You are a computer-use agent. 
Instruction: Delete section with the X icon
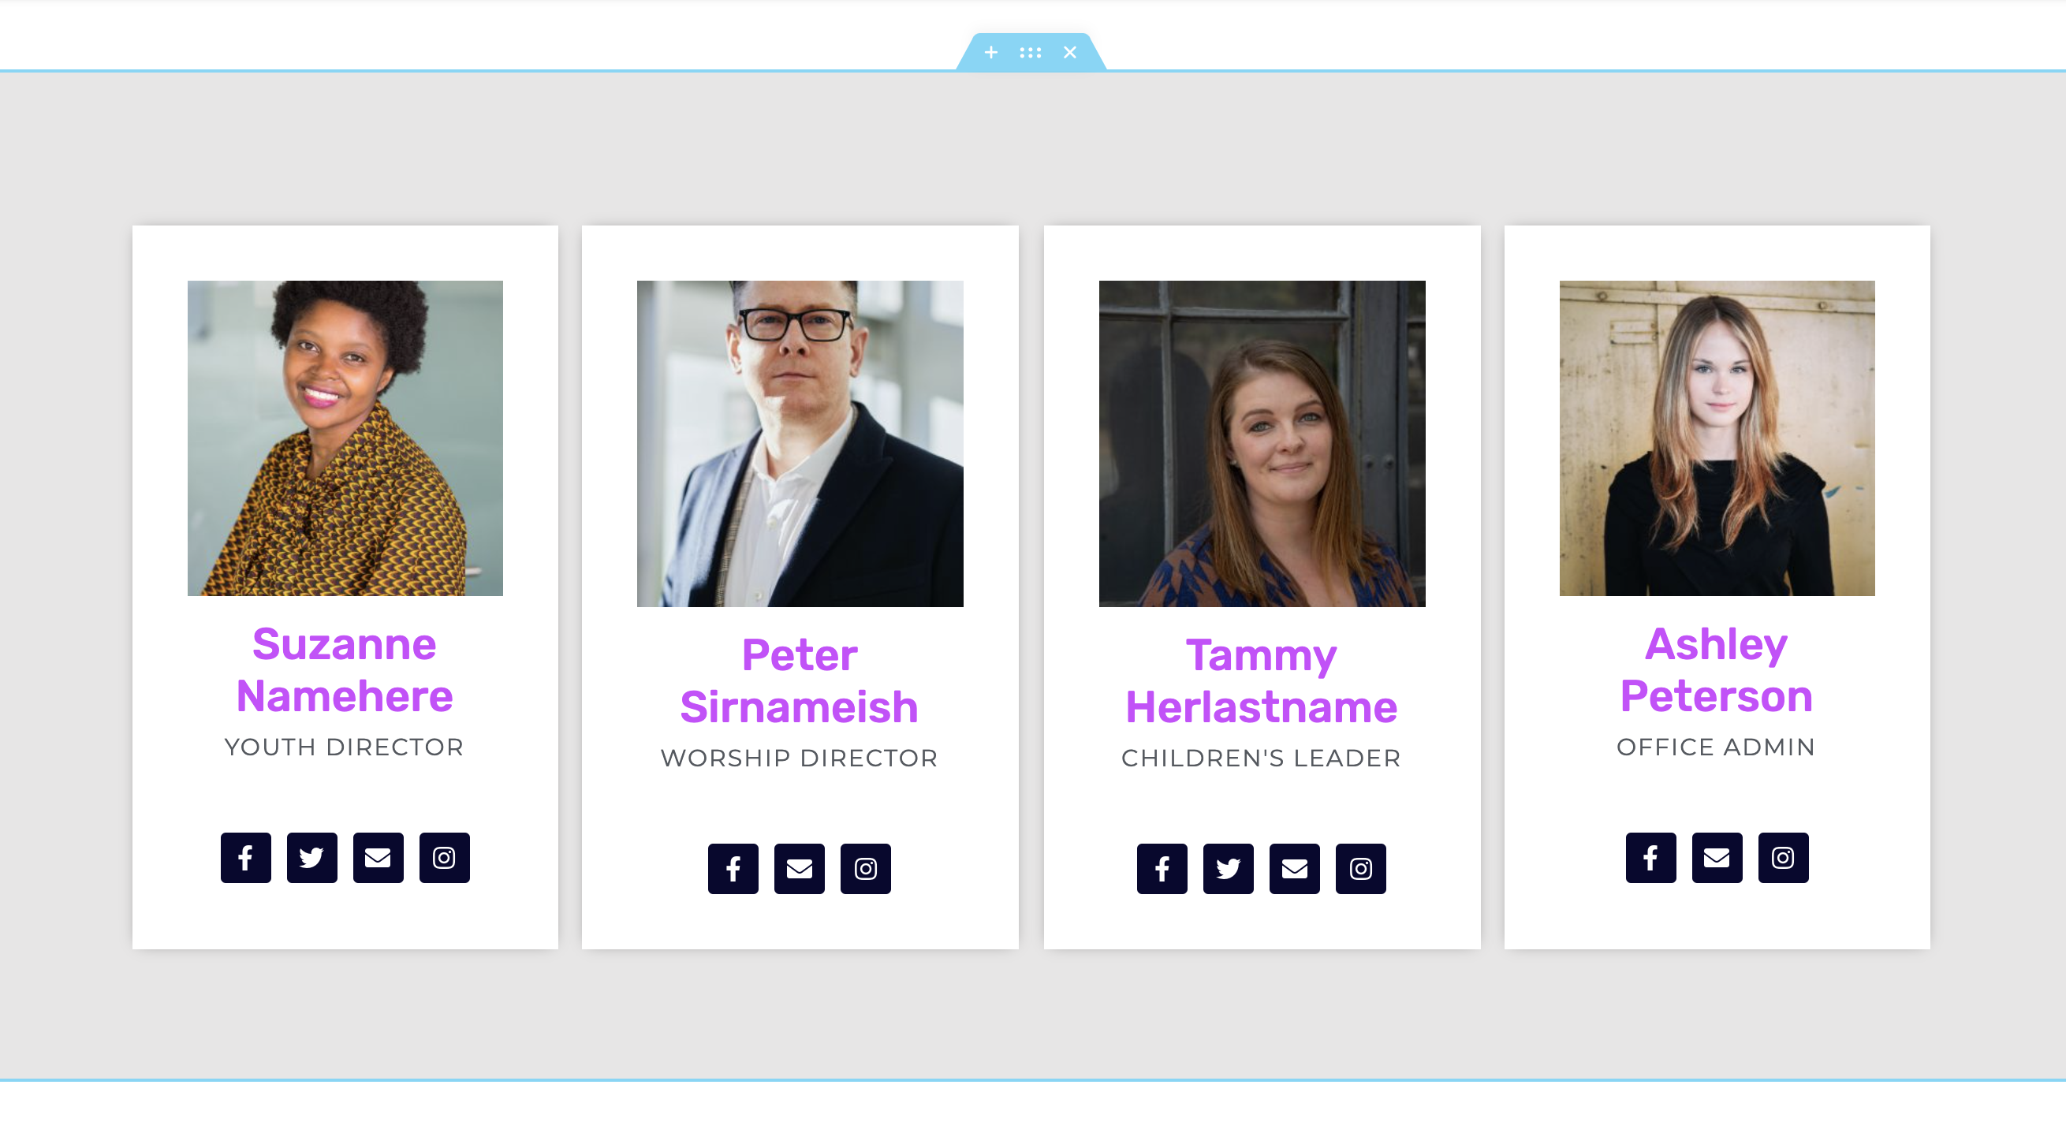coord(1070,53)
